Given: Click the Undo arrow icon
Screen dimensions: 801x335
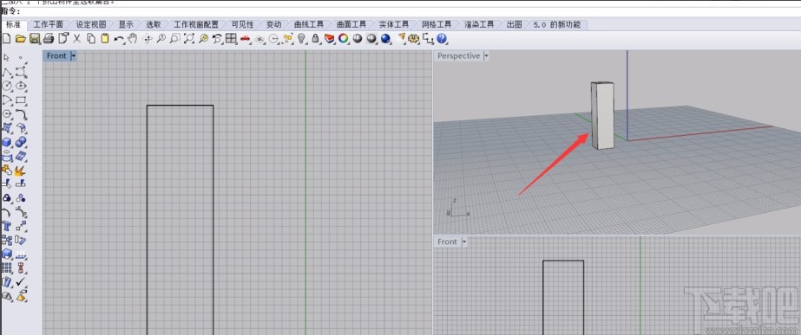Looking at the screenshot, I should point(119,38).
